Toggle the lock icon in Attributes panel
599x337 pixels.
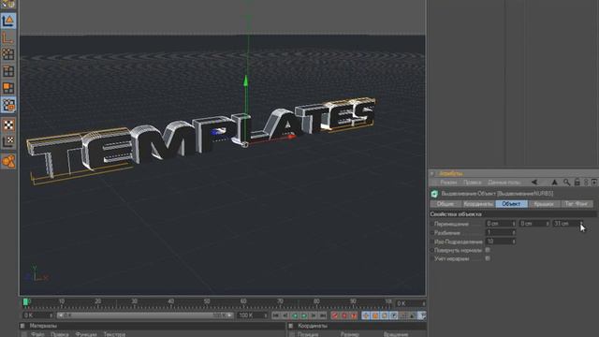577,183
